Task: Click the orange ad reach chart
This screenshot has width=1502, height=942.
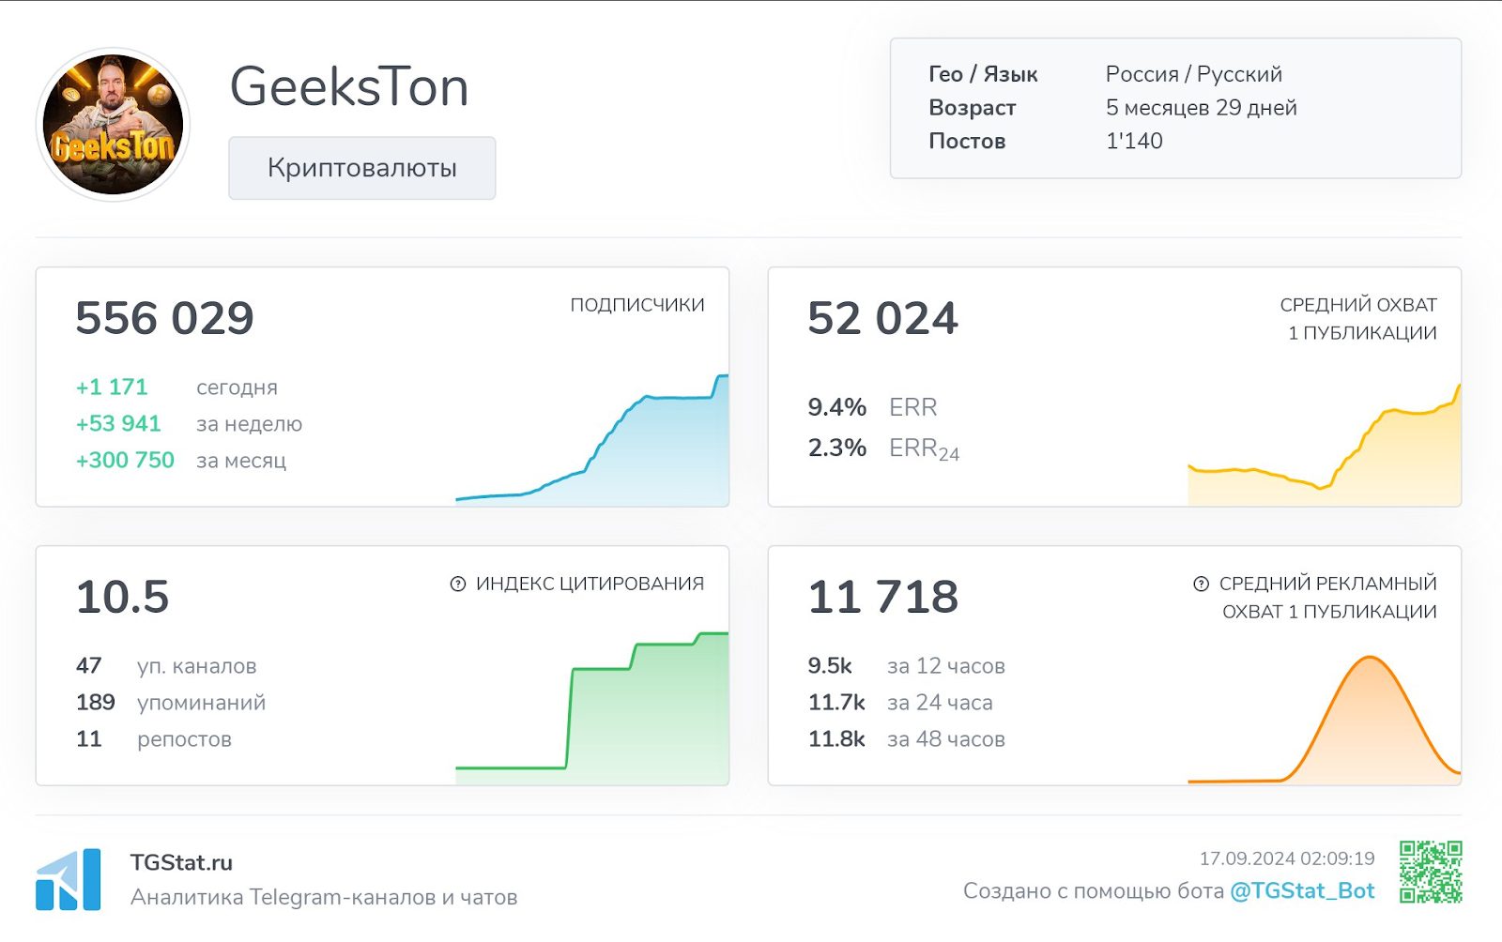Action: coord(1325,720)
